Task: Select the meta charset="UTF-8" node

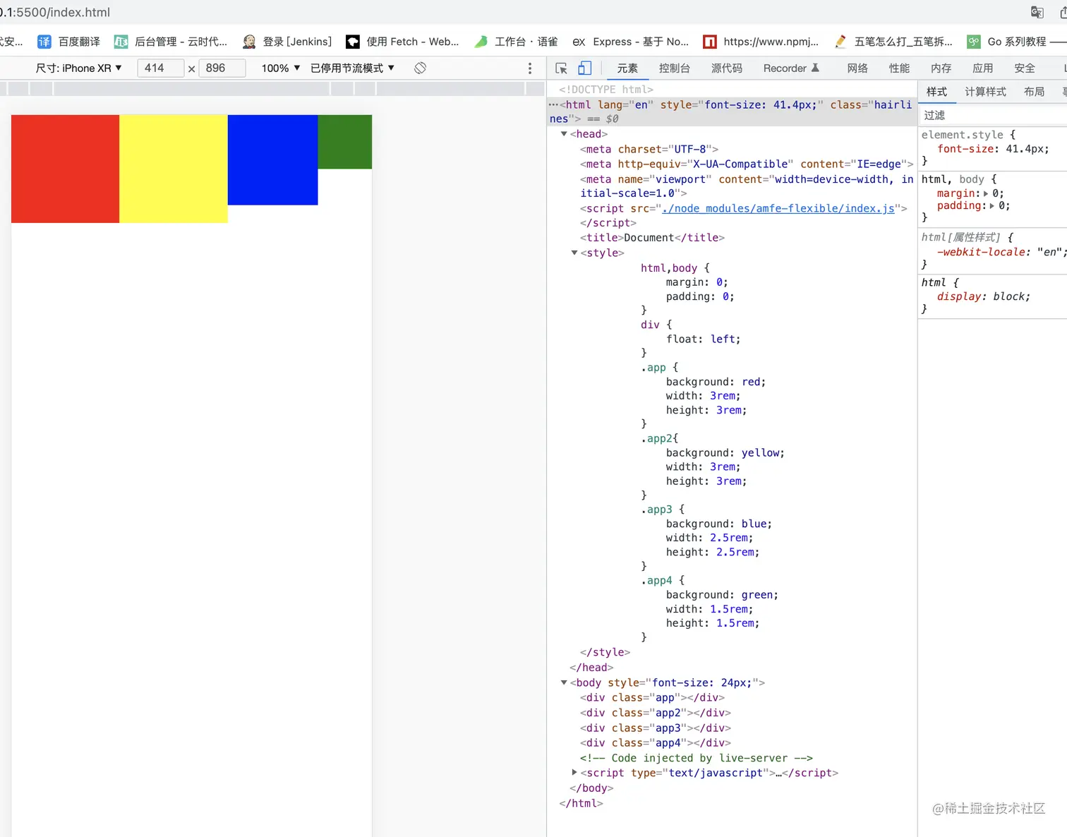Action: [x=649, y=149]
